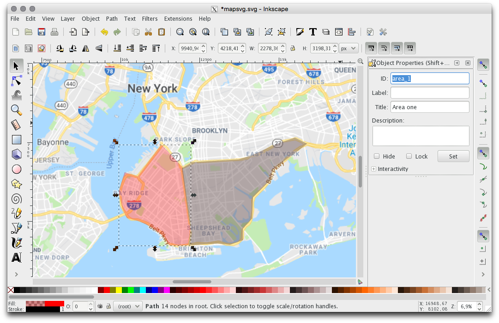The image size is (499, 323).
Task: Toggle move patterns with object
Action: point(410,48)
